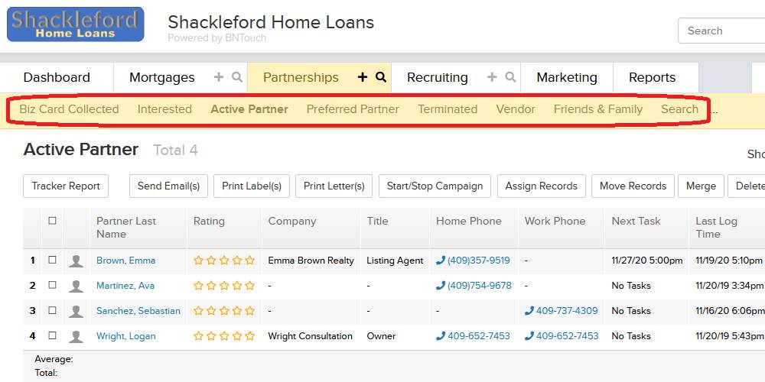Click the Send Email(s) button
The width and height of the screenshot is (765, 382).
pyautogui.click(x=169, y=186)
